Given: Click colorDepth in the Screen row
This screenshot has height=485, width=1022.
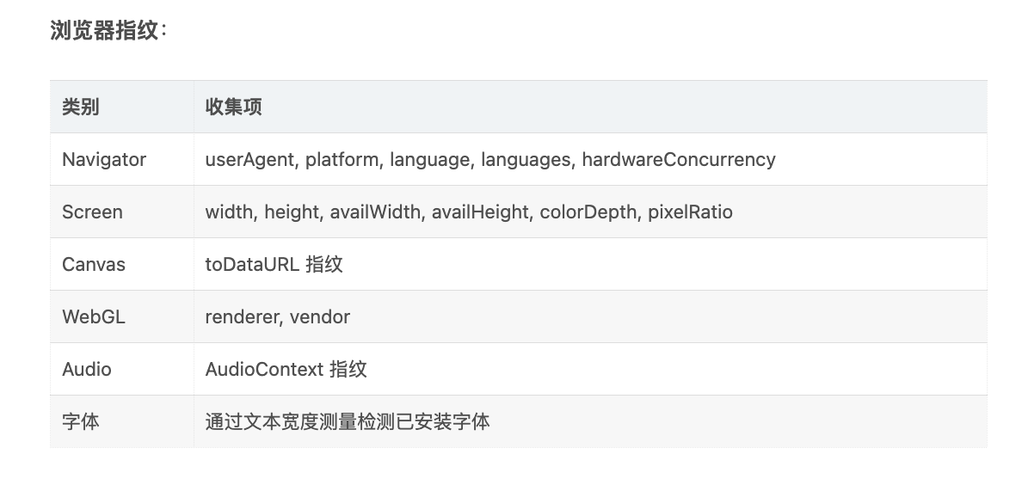Looking at the screenshot, I should (588, 212).
